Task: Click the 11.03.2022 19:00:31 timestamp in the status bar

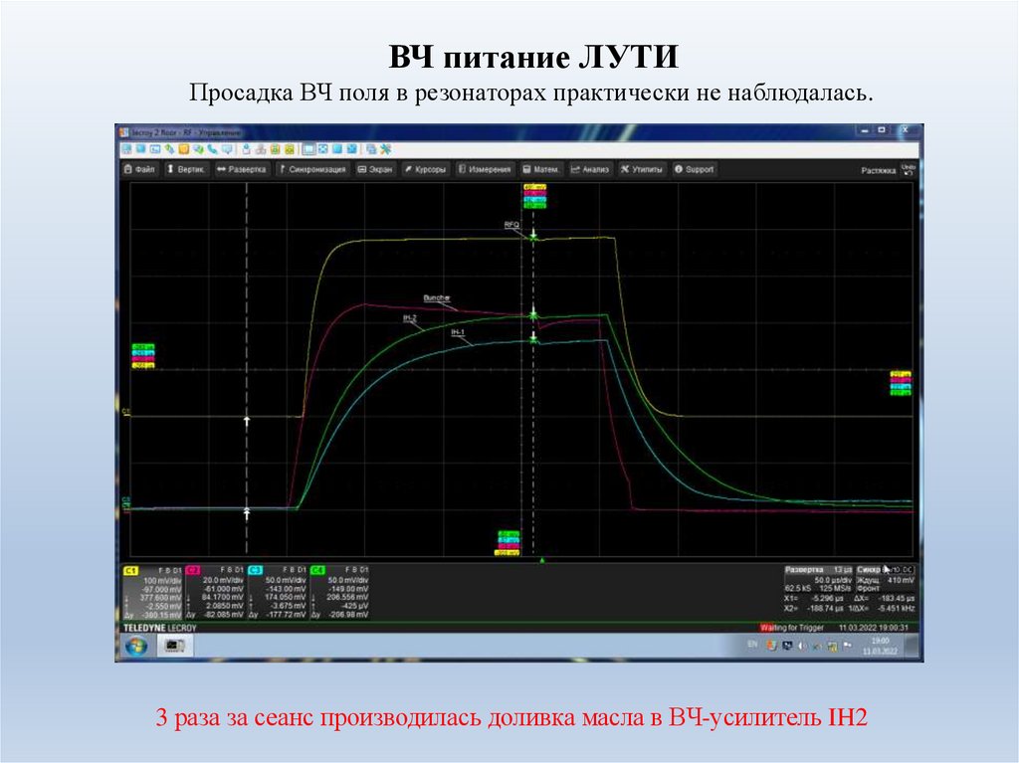Action: tap(873, 628)
